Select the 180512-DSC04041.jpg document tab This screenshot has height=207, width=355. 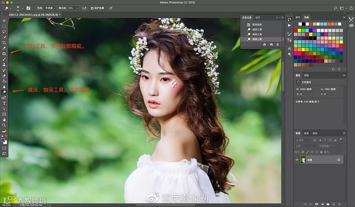coord(34,15)
